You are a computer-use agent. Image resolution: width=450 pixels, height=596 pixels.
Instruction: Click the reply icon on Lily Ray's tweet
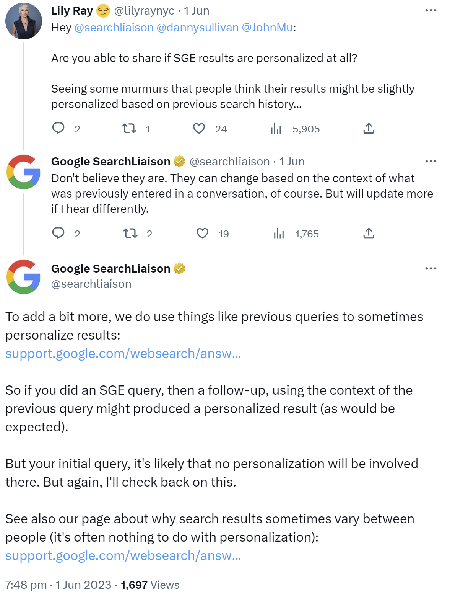[59, 129]
